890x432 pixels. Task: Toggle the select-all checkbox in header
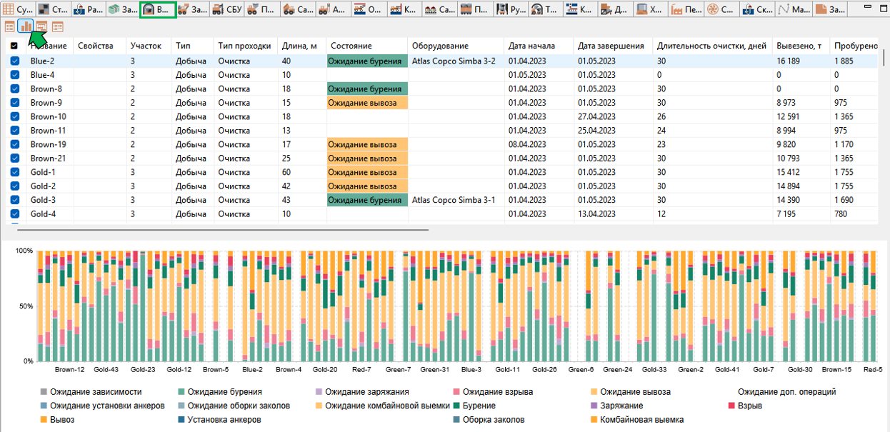[x=15, y=46]
